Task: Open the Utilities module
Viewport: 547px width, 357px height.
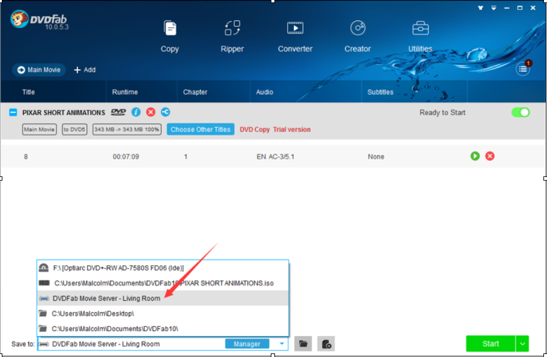Action: [420, 36]
